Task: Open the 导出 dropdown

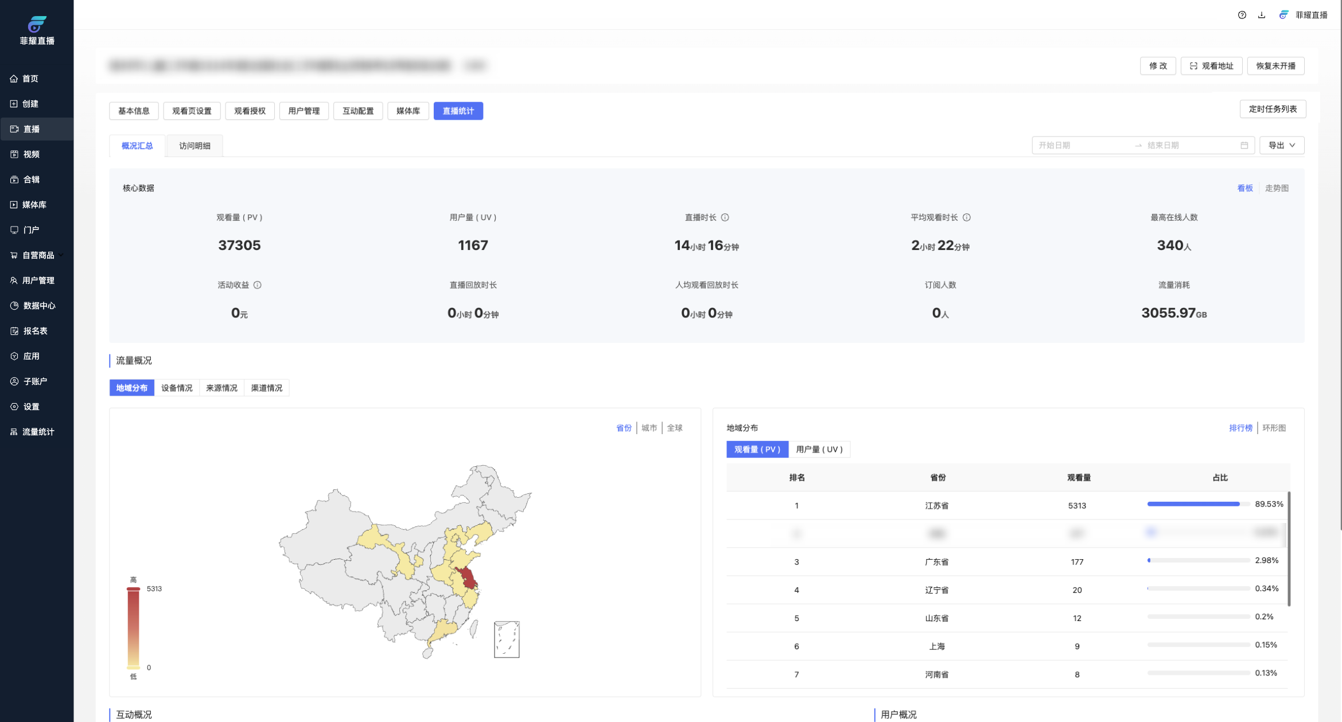Action: pos(1281,146)
